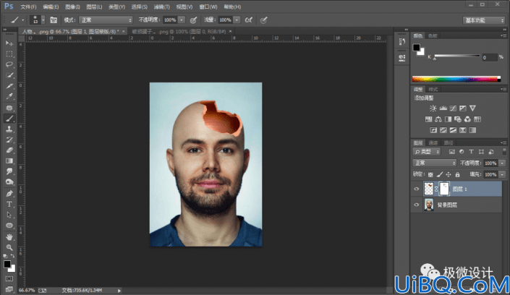Select the Zoom tool
Screen dimensions: 510x295
coord(9,247)
